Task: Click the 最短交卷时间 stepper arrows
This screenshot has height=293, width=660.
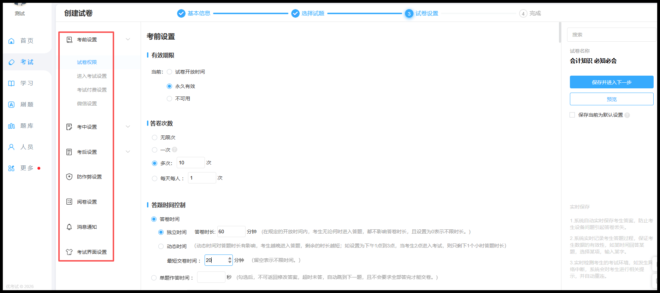Action: [230, 260]
